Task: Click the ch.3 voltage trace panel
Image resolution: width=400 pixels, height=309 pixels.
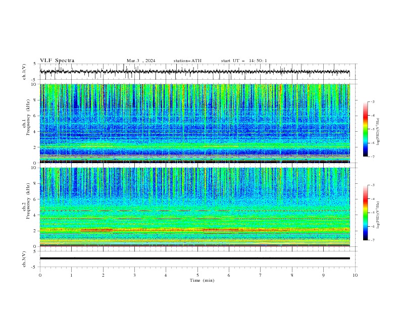Action: click(x=198, y=259)
